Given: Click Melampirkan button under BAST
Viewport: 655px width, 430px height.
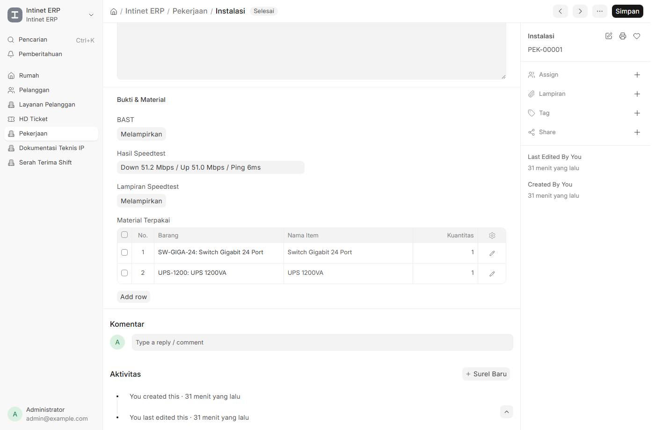Looking at the screenshot, I should (x=141, y=134).
